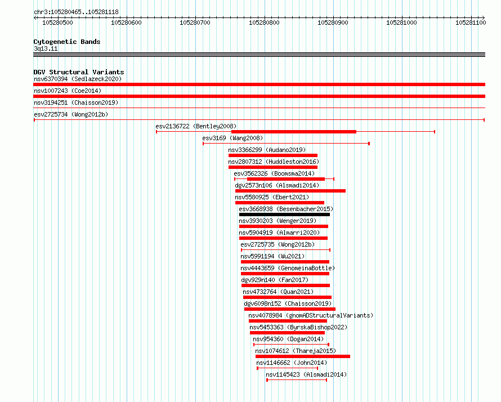Click ruler tick label 105280500

(57, 23)
